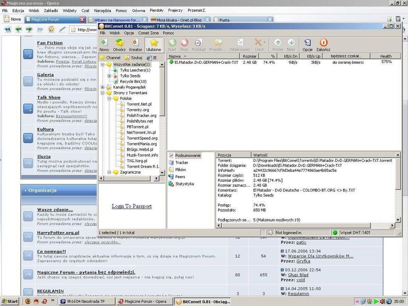Click the Podgląd preview icon
Image resolution: width=408 pixels, height=306 pixels.
point(198,45)
